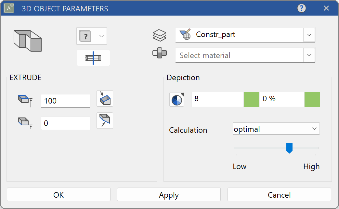Open the Select material dropdown

tap(309, 55)
